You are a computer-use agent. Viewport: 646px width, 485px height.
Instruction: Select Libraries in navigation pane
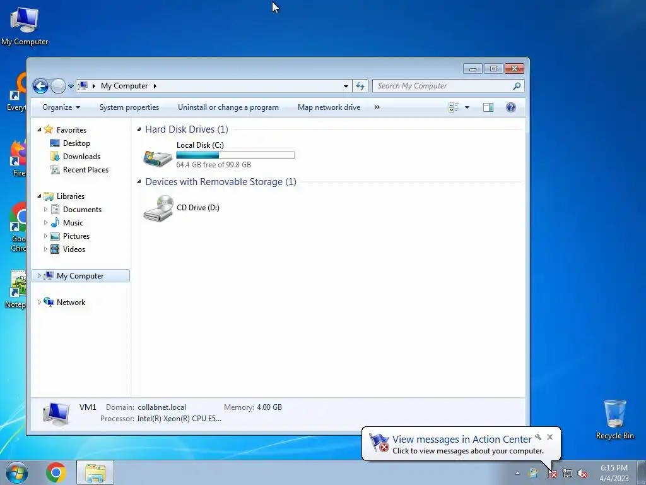tap(71, 196)
